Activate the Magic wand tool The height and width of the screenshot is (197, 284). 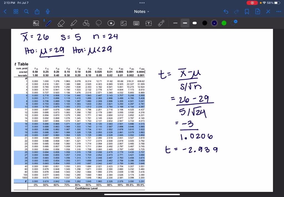point(161,23)
